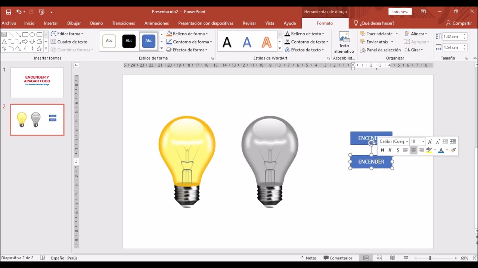Screen dimensions: 478x268
Task: Decrease font size in mini toolbar
Action: click(438, 141)
